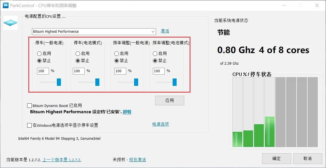The height and width of the screenshot is (168, 326).
Task: Check 在Windows电源选项中显示停车设置
Action: click(x=29, y=125)
